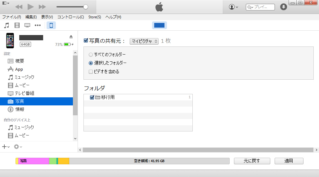
Task: Click the downloads arrow icon
Action: [283, 7]
